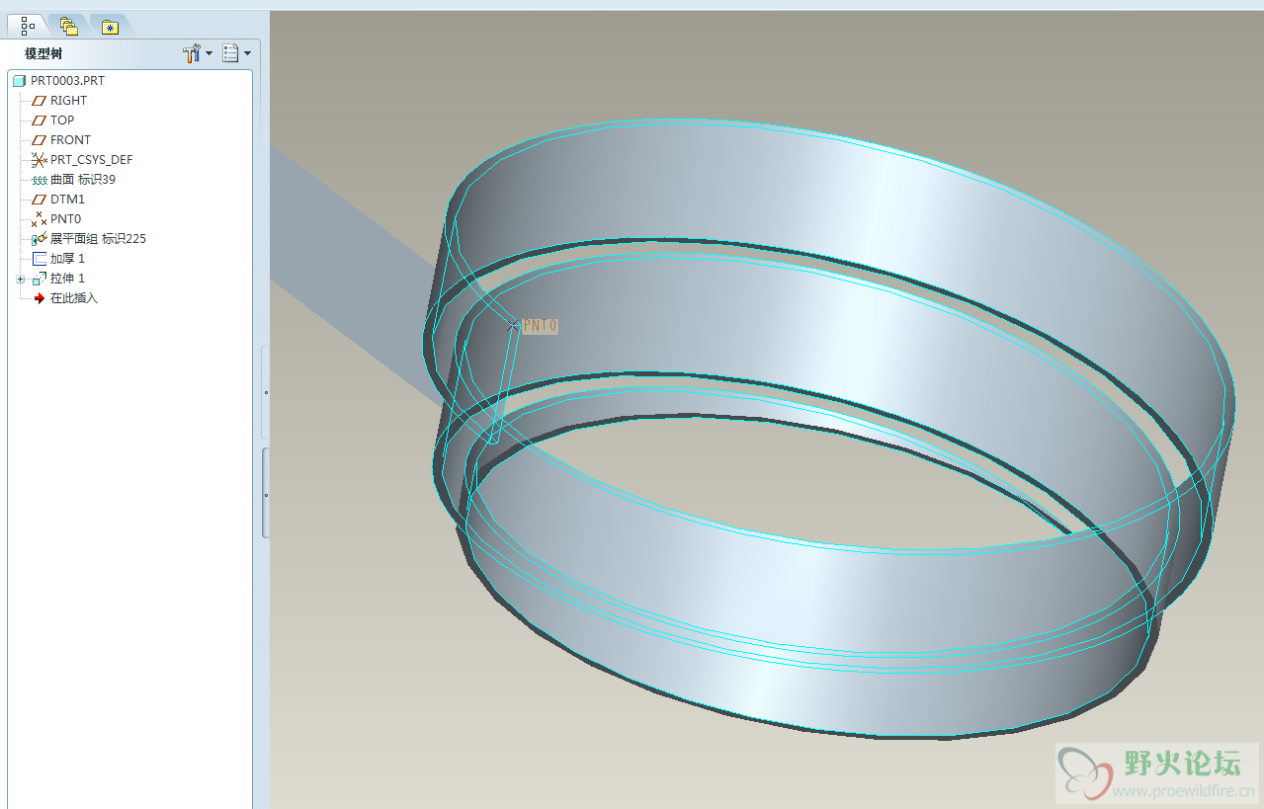Select the RIGHT datum plane icon

point(39,101)
